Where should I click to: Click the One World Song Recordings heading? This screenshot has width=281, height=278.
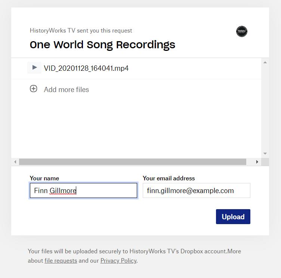click(102, 45)
